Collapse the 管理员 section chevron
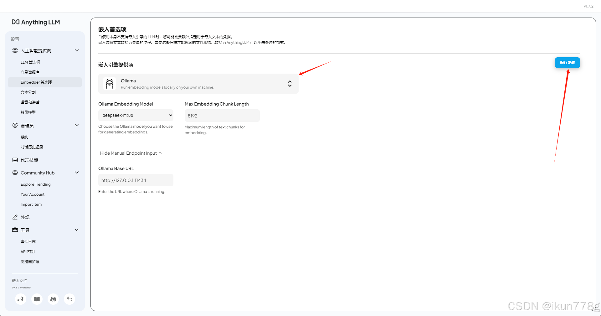 pos(77,125)
